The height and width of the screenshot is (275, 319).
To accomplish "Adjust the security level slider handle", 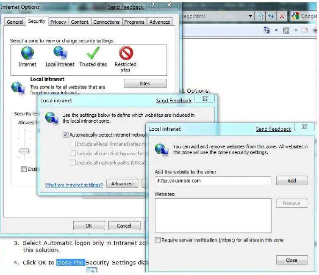I will point(24,151).
